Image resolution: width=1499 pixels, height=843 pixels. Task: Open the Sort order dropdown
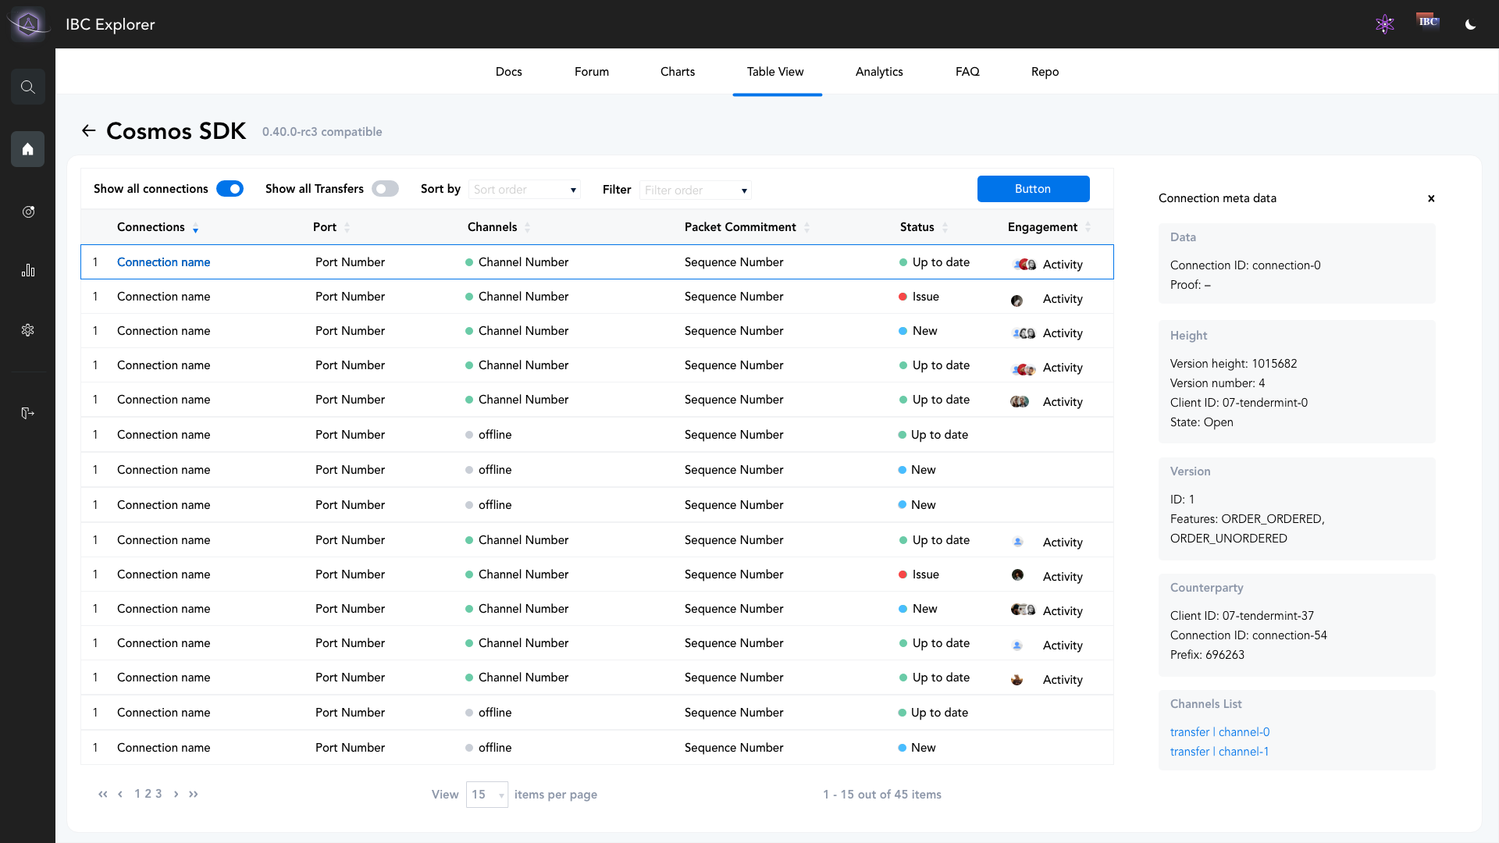pos(524,190)
